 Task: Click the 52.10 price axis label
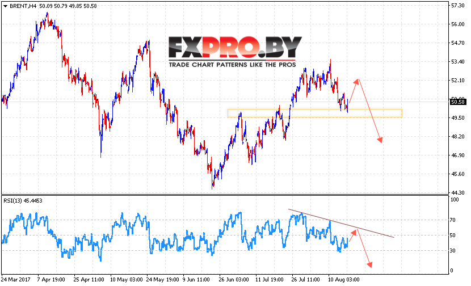[x=458, y=81]
